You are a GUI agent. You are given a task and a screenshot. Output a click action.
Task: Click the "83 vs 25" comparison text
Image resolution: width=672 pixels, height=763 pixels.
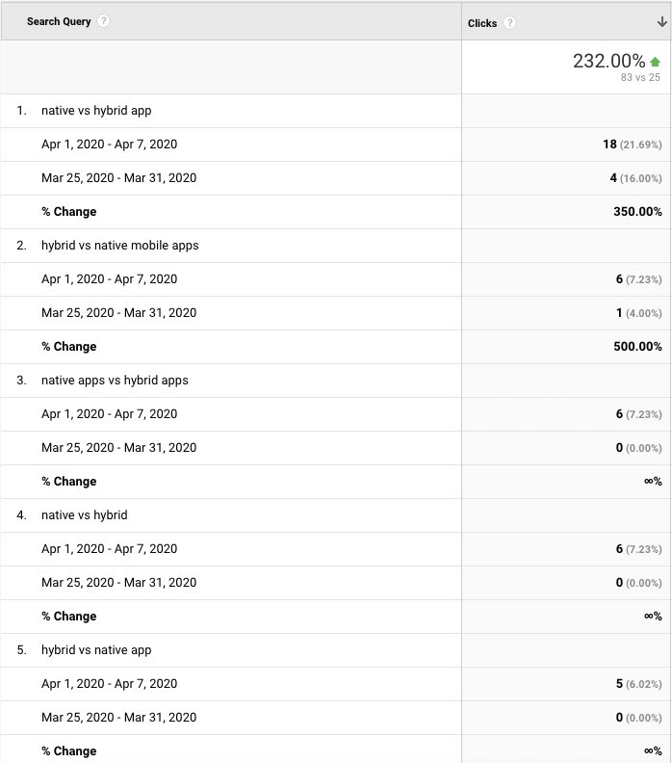tap(640, 78)
